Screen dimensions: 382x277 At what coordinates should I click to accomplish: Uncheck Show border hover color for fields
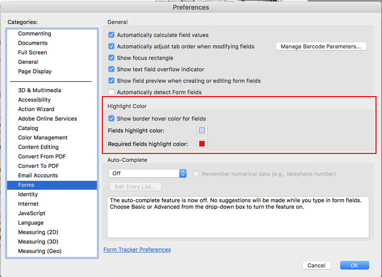coord(111,119)
